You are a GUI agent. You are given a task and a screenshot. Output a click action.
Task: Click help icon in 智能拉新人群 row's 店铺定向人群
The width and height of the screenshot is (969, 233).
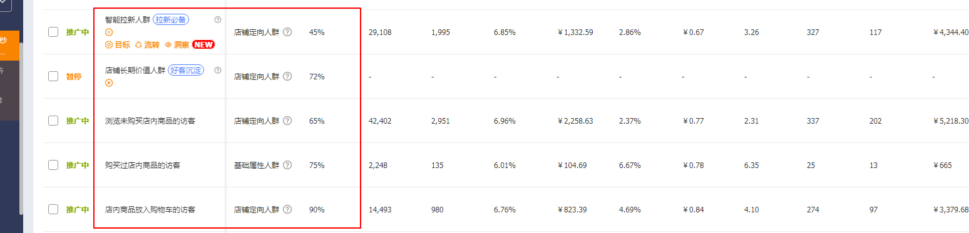click(x=287, y=32)
